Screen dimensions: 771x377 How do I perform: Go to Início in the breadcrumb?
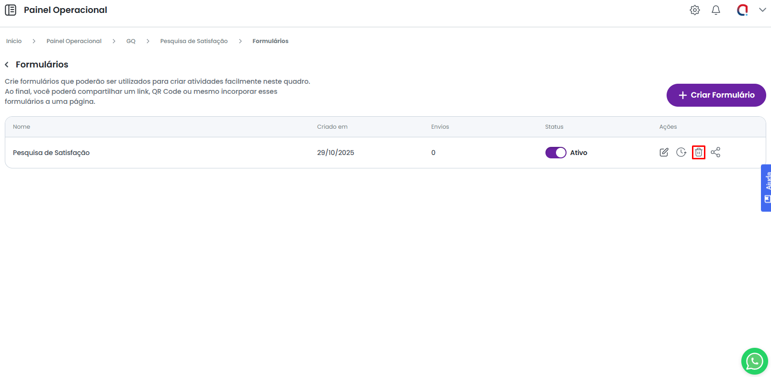click(x=14, y=41)
